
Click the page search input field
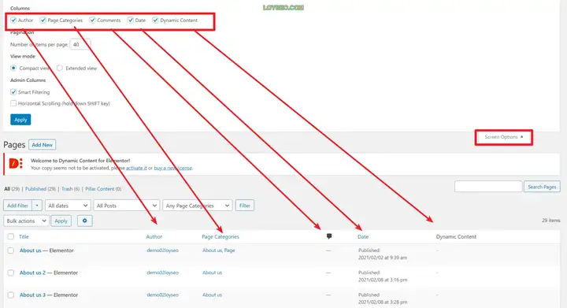point(488,187)
